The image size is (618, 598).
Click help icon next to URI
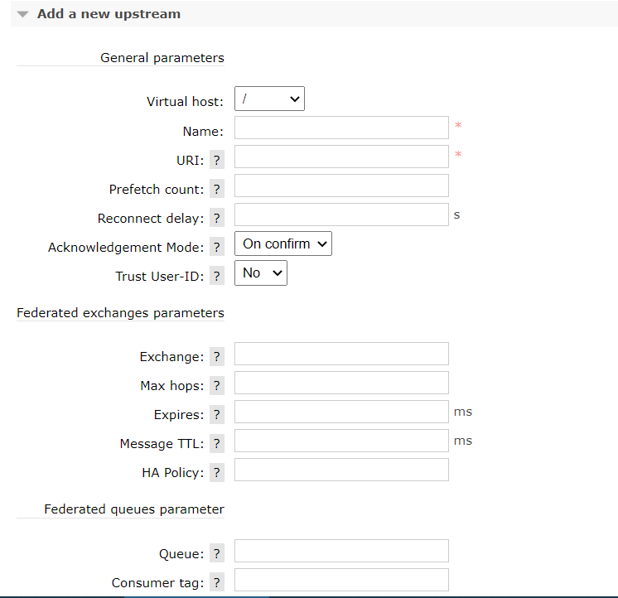(x=217, y=161)
